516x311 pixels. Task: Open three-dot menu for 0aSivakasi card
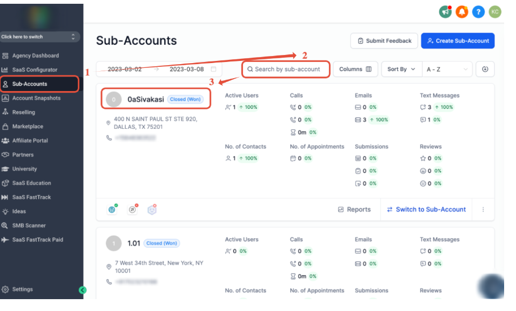(483, 210)
